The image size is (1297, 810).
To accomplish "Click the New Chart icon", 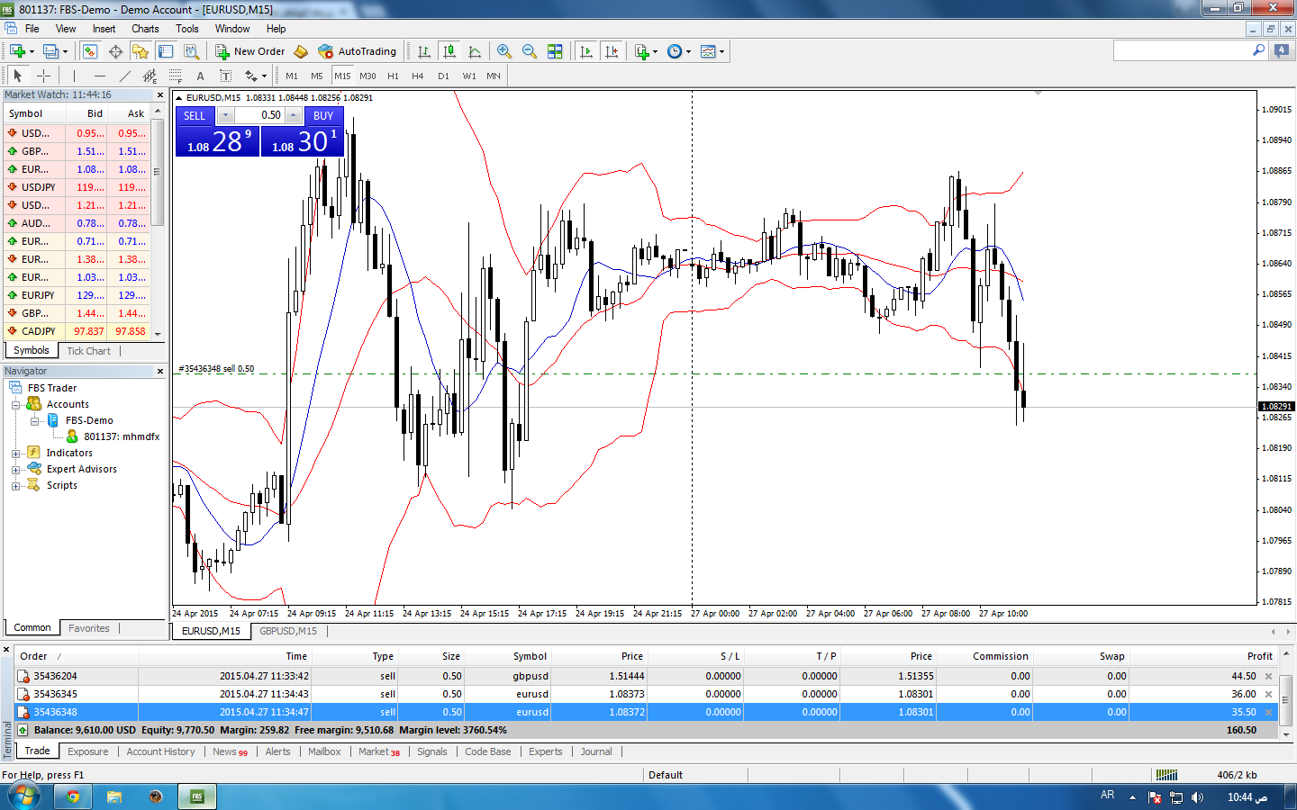I will [17, 51].
